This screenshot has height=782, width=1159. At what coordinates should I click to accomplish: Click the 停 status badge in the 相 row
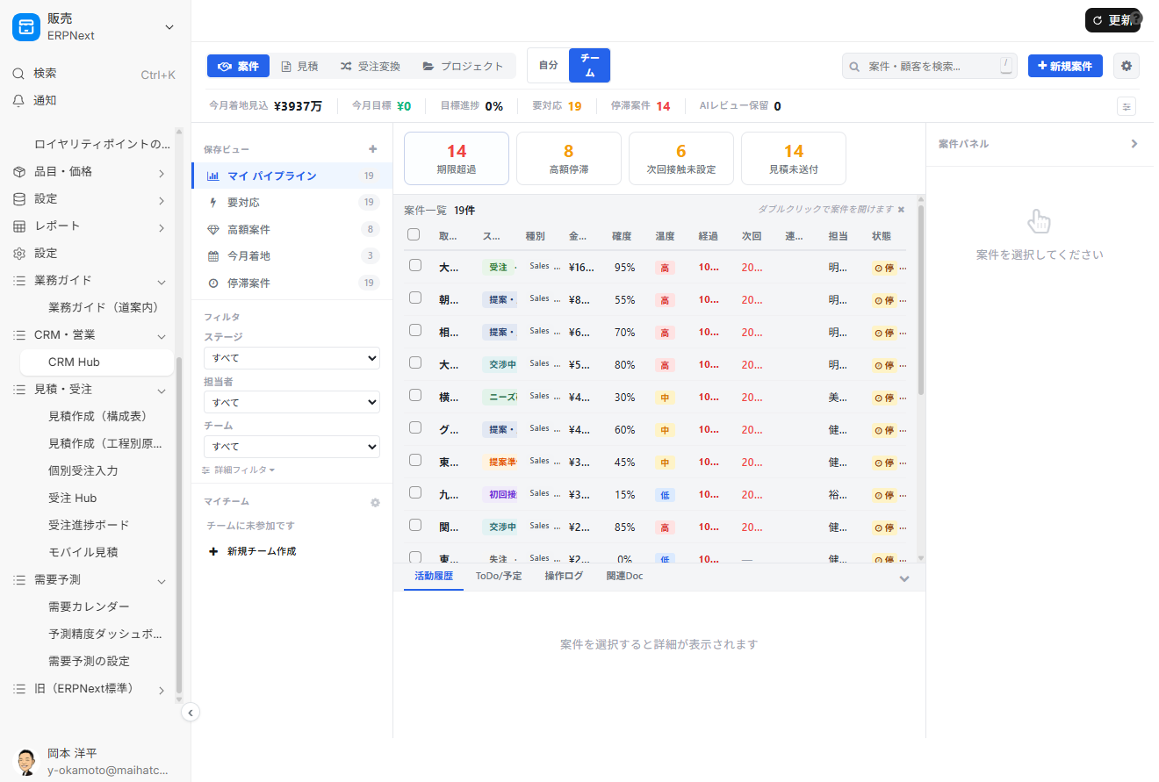883,333
